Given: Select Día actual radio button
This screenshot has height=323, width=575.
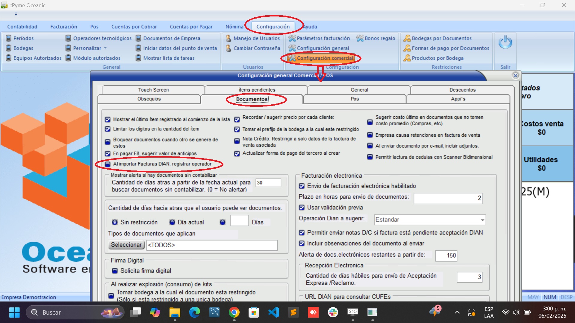Looking at the screenshot, I should coord(172,223).
